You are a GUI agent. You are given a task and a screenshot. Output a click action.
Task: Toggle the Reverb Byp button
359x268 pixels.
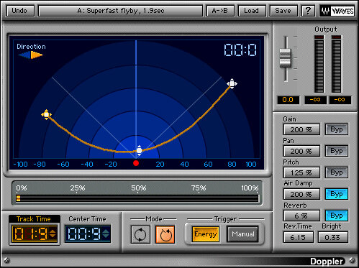(x=337, y=216)
